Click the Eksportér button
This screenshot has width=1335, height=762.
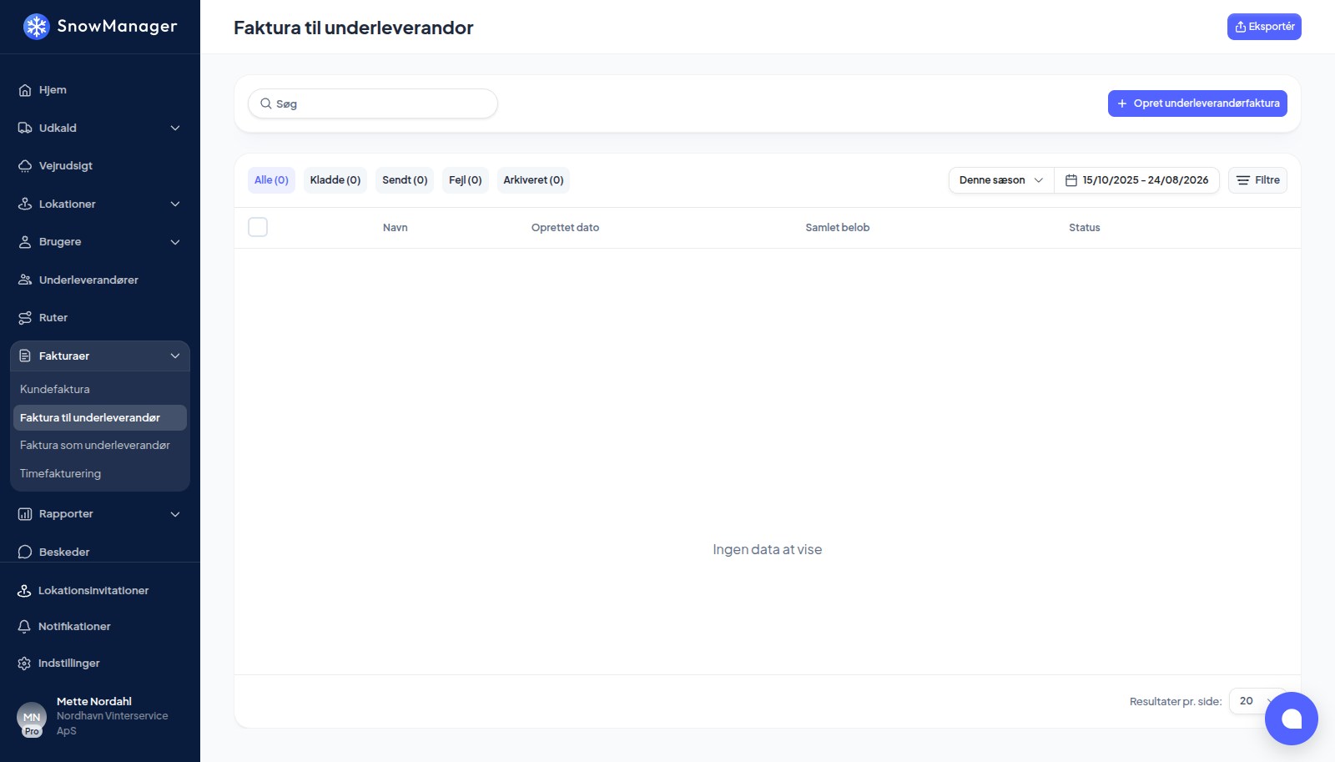1264,27
